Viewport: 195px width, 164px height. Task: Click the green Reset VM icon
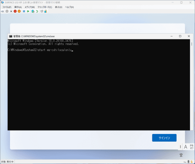28,11
